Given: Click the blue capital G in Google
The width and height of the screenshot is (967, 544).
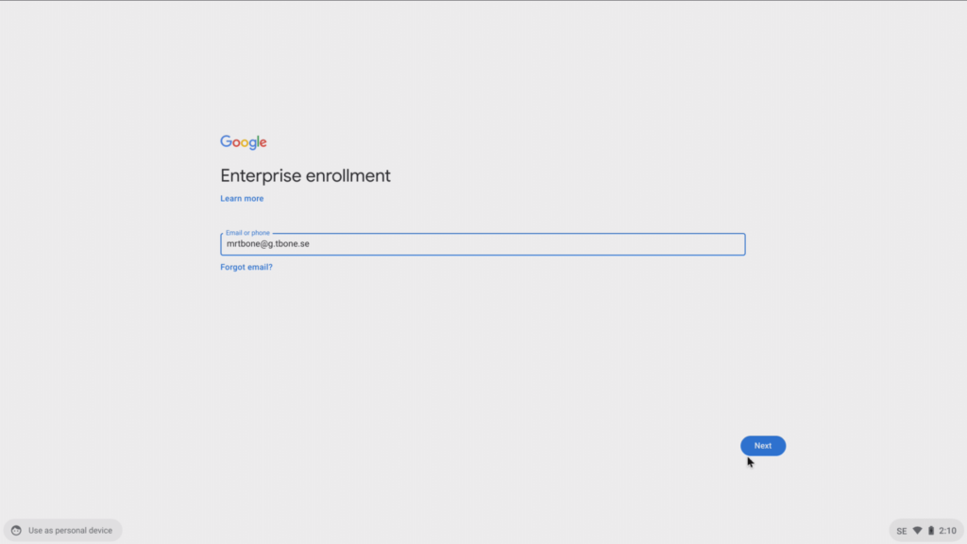Looking at the screenshot, I should click(x=227, y=141).
